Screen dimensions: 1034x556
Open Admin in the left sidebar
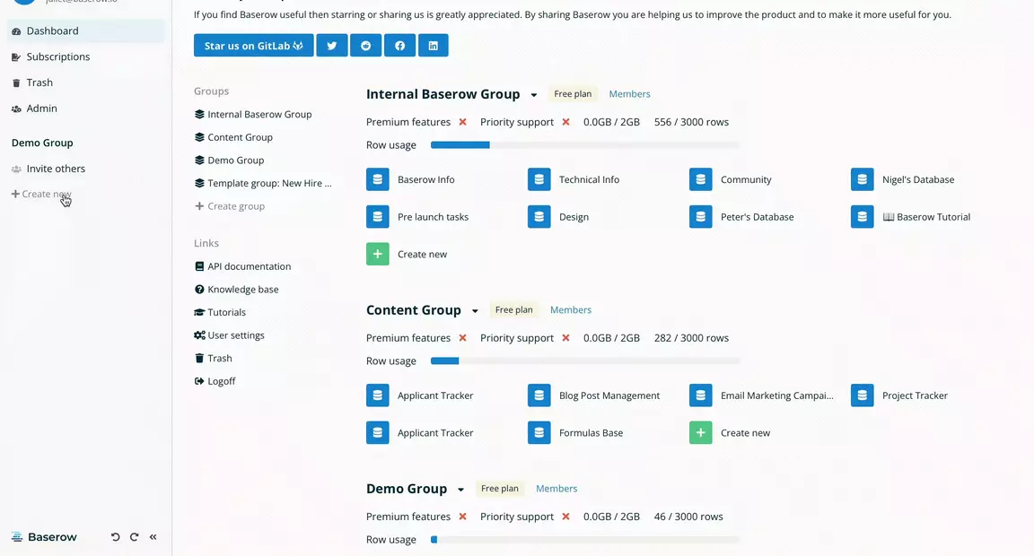(x=41, y=109)
